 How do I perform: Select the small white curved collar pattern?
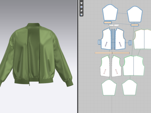(114, 25)
